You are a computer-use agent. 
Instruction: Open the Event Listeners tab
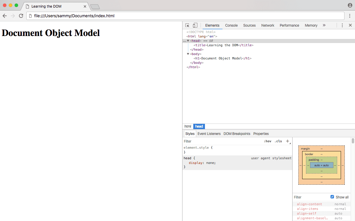[209, 134]
